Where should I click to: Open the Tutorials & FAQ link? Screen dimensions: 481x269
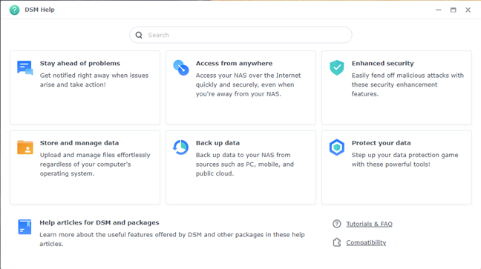click(x=370, y=225)
